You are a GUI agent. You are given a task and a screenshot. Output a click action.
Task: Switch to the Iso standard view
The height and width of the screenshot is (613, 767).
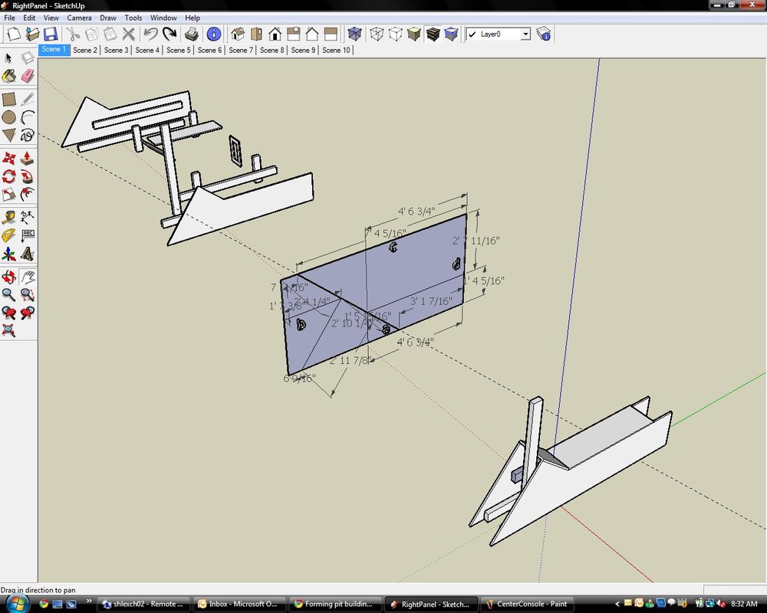point(238,34)
